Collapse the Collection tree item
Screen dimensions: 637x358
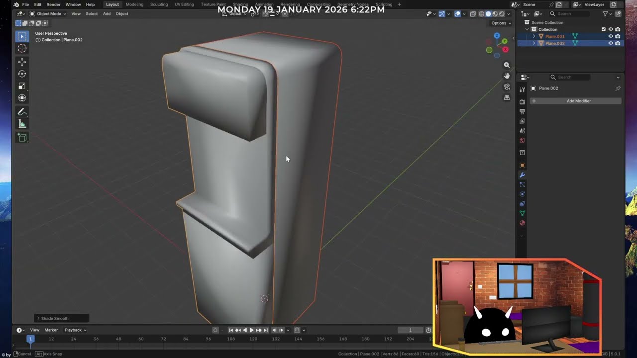click(x=527, y=29)
